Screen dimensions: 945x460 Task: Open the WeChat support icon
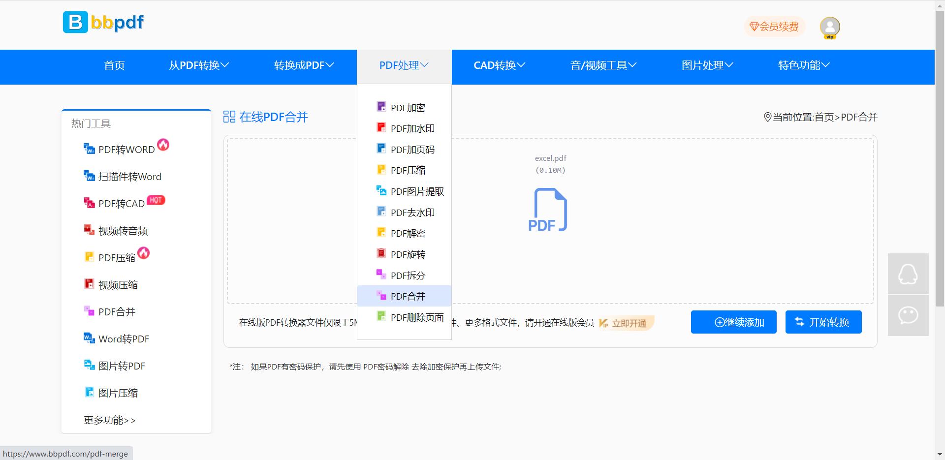pyautogui.click(x=908, y=315)
